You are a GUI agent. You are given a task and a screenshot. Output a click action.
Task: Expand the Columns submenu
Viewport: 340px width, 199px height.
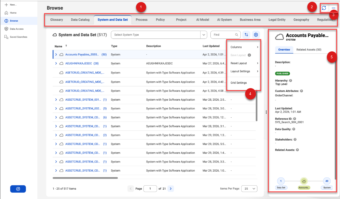[x=244, y=47]
